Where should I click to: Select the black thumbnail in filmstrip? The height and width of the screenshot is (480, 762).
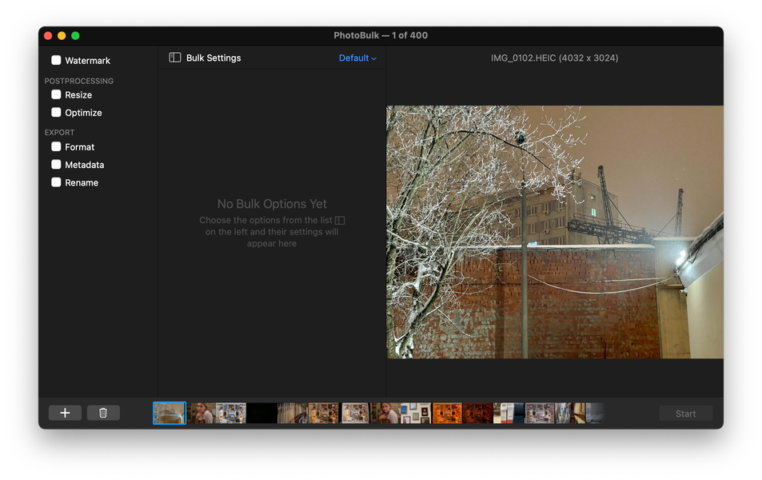coord(261,413)
